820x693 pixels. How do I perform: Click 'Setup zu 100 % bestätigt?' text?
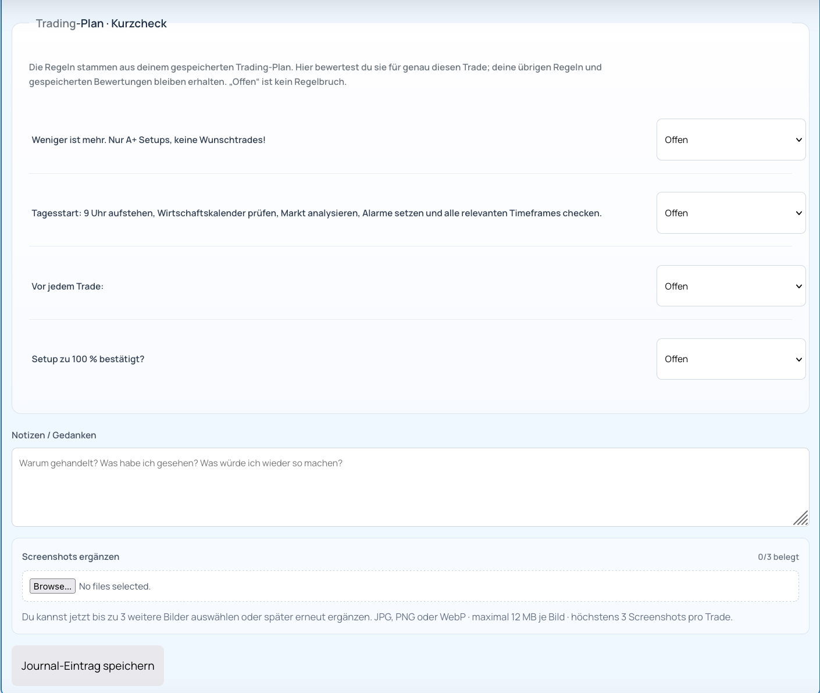click(88, 359)
